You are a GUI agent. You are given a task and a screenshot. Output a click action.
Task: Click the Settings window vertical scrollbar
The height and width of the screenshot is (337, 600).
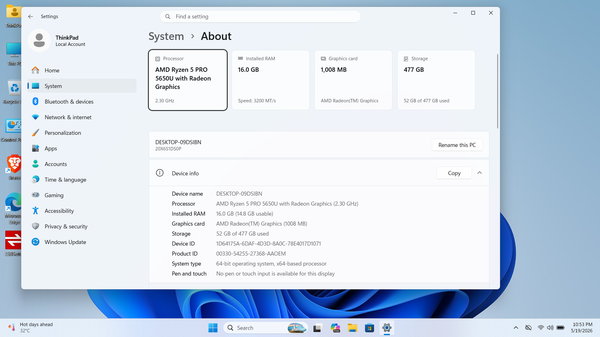(497, 91)
